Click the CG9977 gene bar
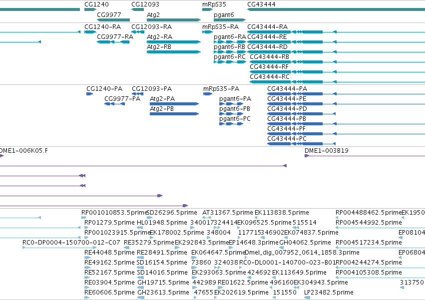 pos(113,20)
